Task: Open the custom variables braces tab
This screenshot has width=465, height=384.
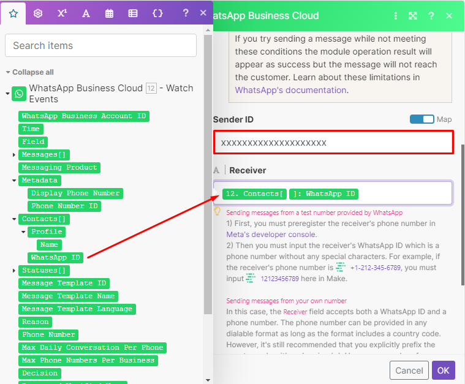Action: pos(157,13)
